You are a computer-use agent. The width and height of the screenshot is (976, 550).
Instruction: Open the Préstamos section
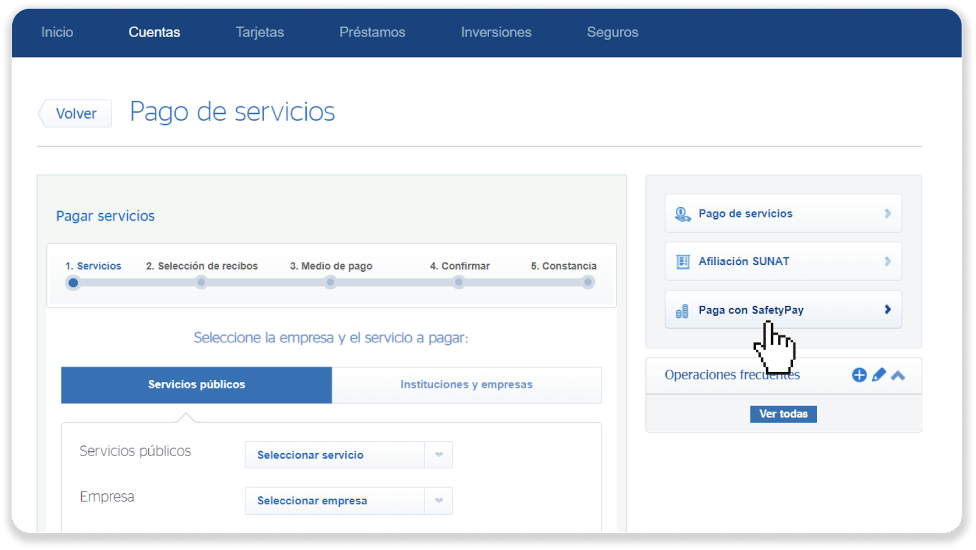[372, 32]
